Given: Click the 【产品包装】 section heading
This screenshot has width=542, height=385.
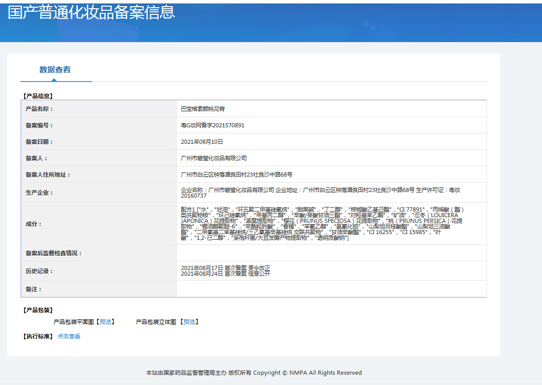Looking at the screenshot, I should [x=38, y=310].
